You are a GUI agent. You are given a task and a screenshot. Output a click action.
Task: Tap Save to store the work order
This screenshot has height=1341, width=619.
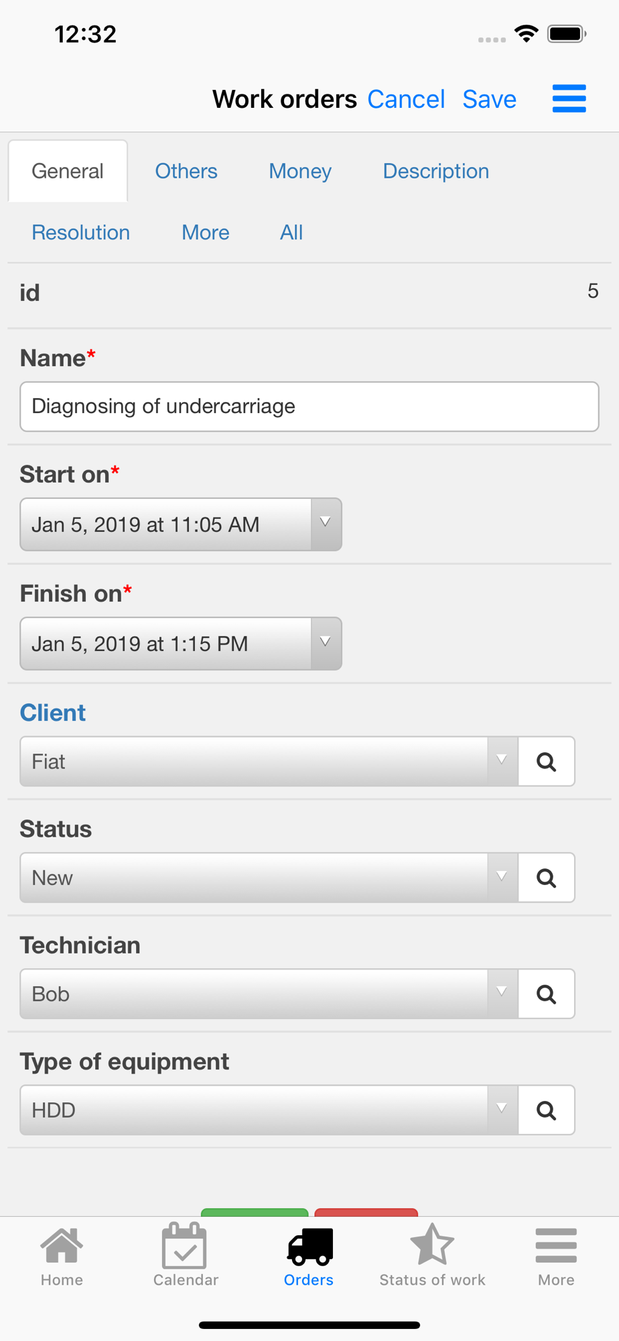pyautogui.click(x=489, y=99)
